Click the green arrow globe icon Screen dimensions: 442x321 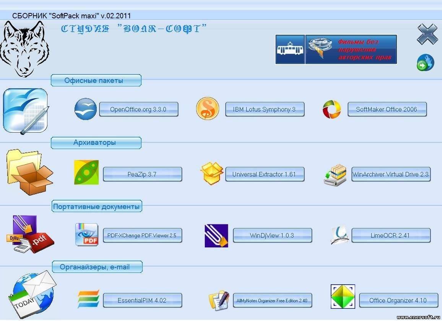point(426,63)
